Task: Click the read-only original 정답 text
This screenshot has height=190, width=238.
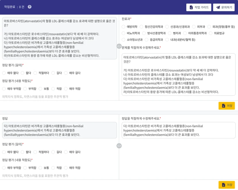Action: pos(59,130)
